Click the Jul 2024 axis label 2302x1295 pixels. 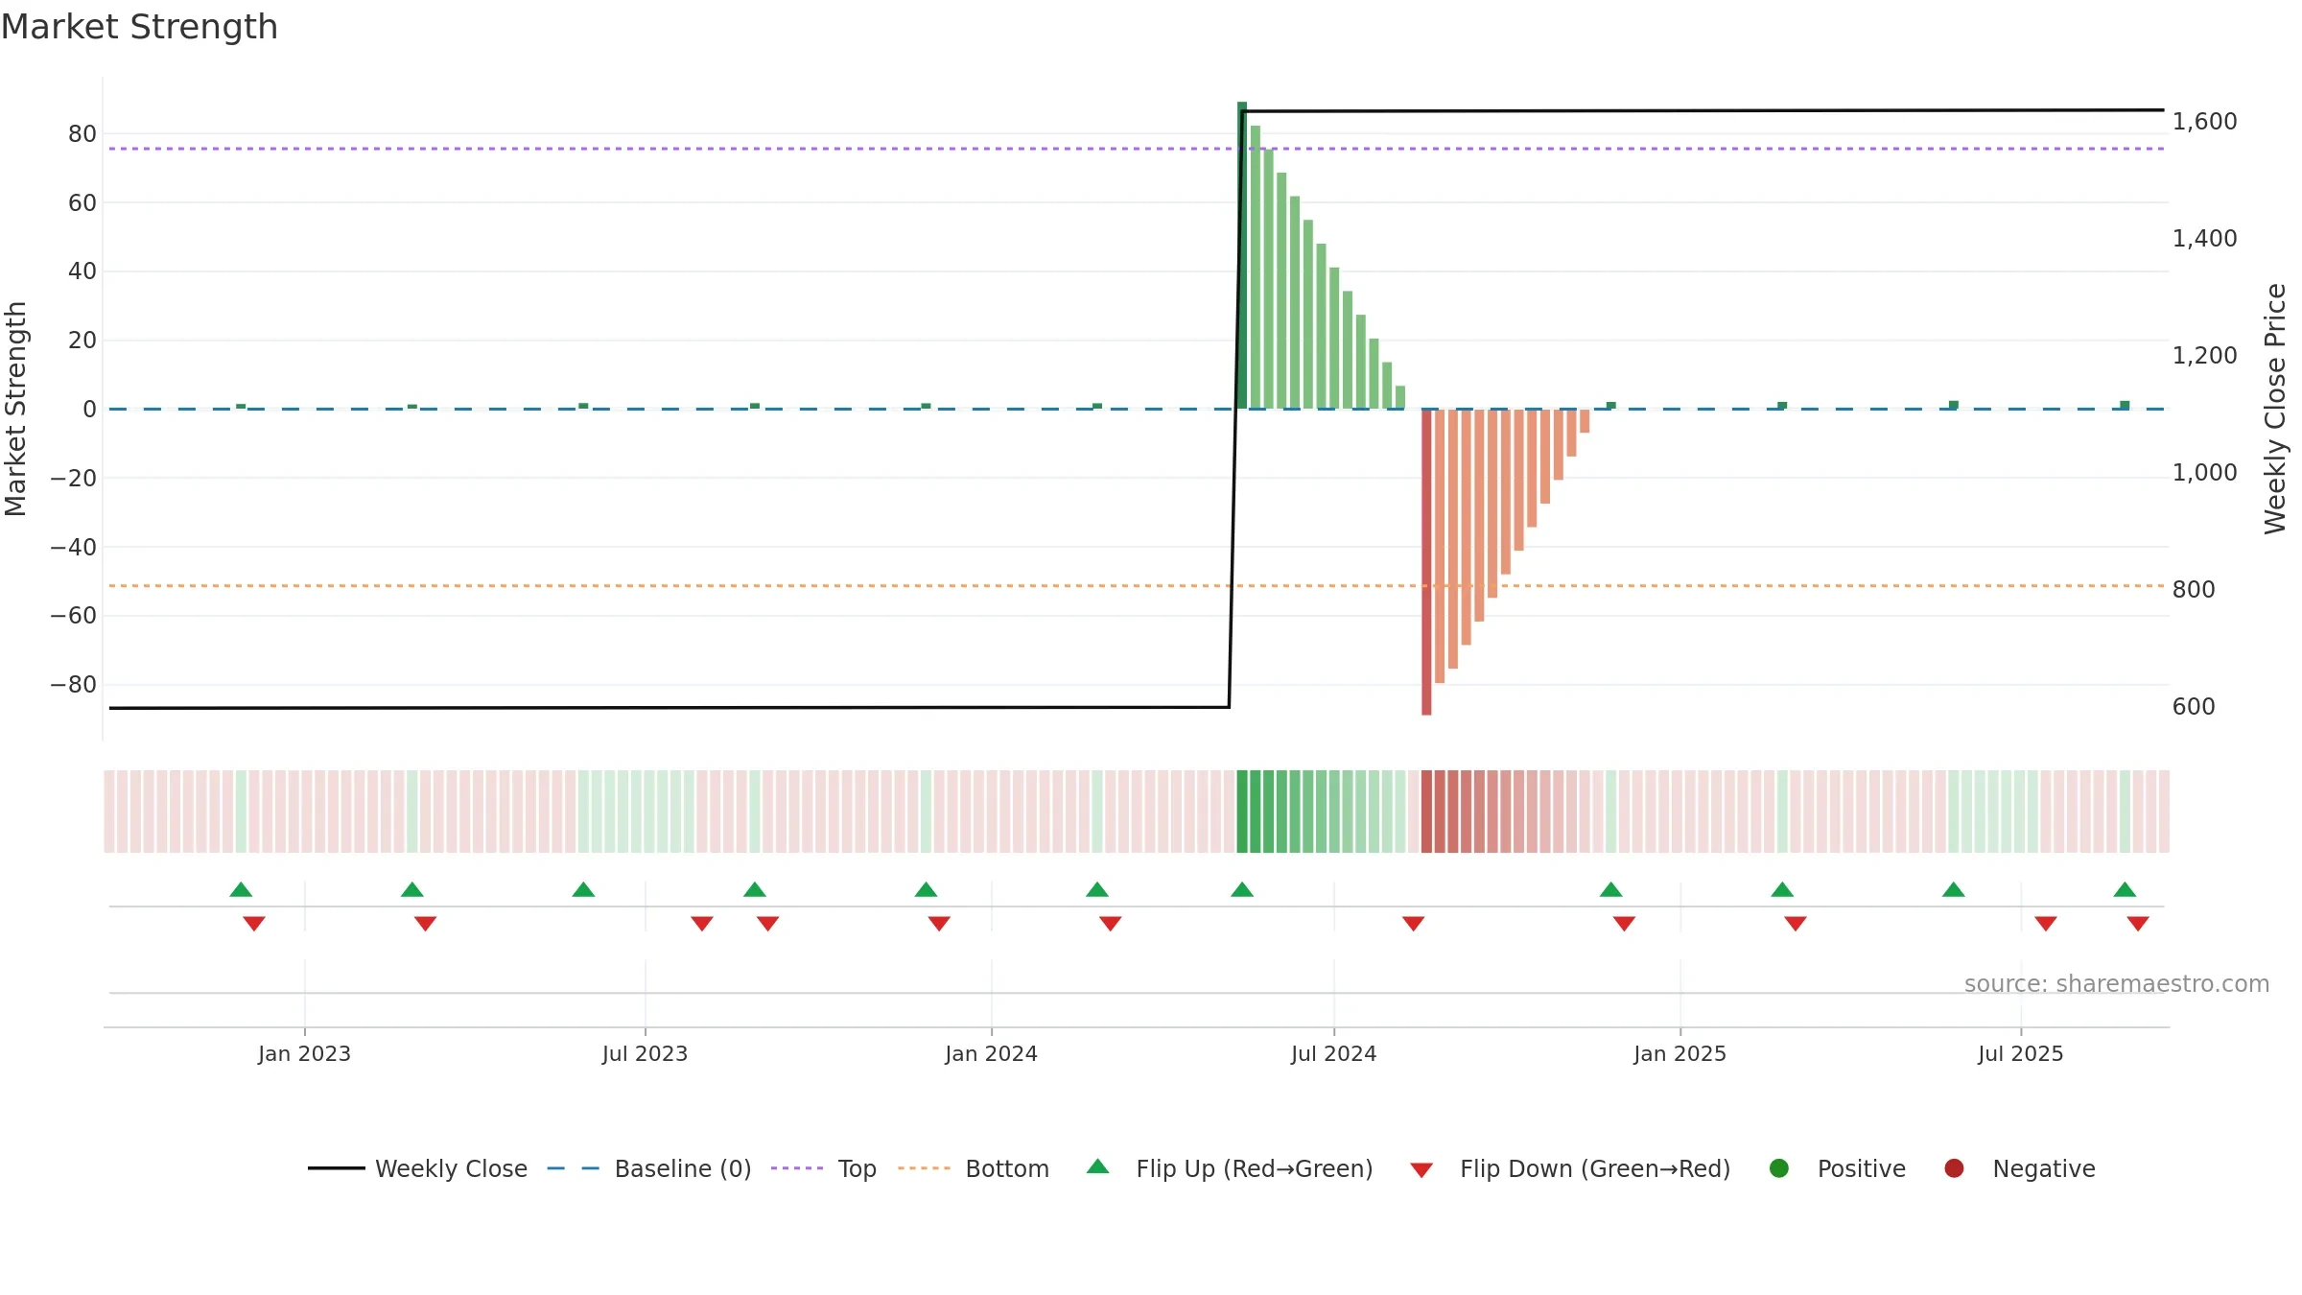[1333, 1053]
